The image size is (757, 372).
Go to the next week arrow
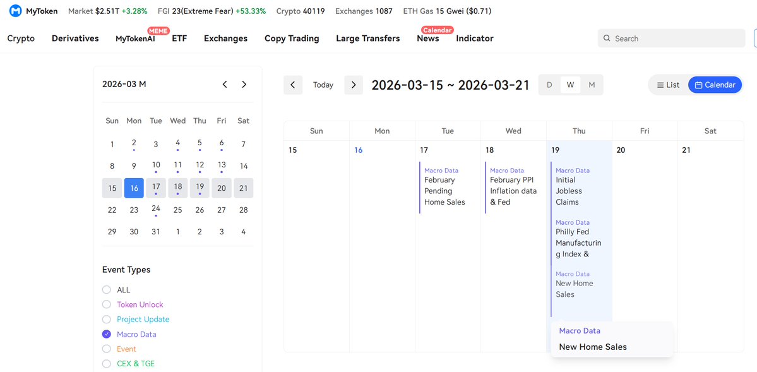coord(354,85)
